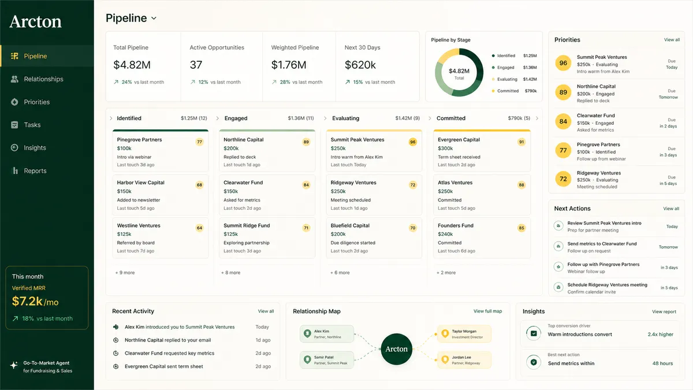Screen dimensions: 693x390
Task: Click the Go-To-Market Agent sparkle icon
Action: tap(14, 366)
